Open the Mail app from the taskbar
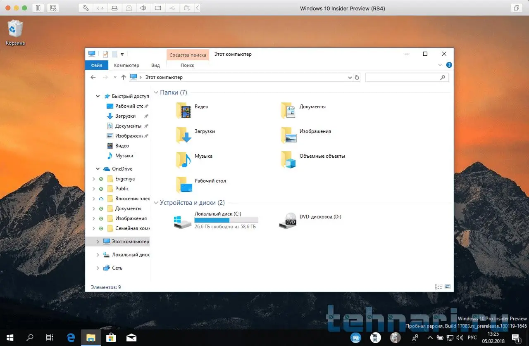Viewport: 529px width, 346px height. coord(131,338)
